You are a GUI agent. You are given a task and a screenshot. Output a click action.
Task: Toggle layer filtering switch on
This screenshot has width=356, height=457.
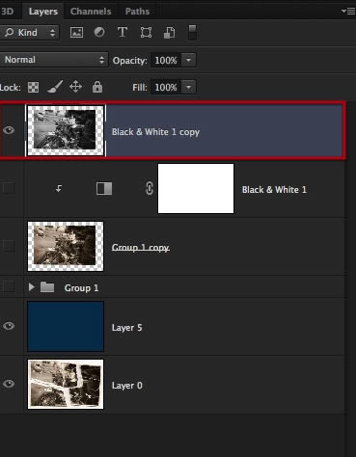pyautogui.click(x=192, y=32)
